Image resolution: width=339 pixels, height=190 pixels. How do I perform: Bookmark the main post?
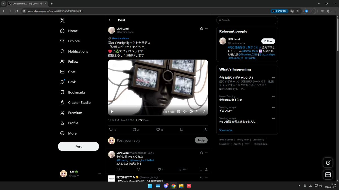(x=182, y=129)
